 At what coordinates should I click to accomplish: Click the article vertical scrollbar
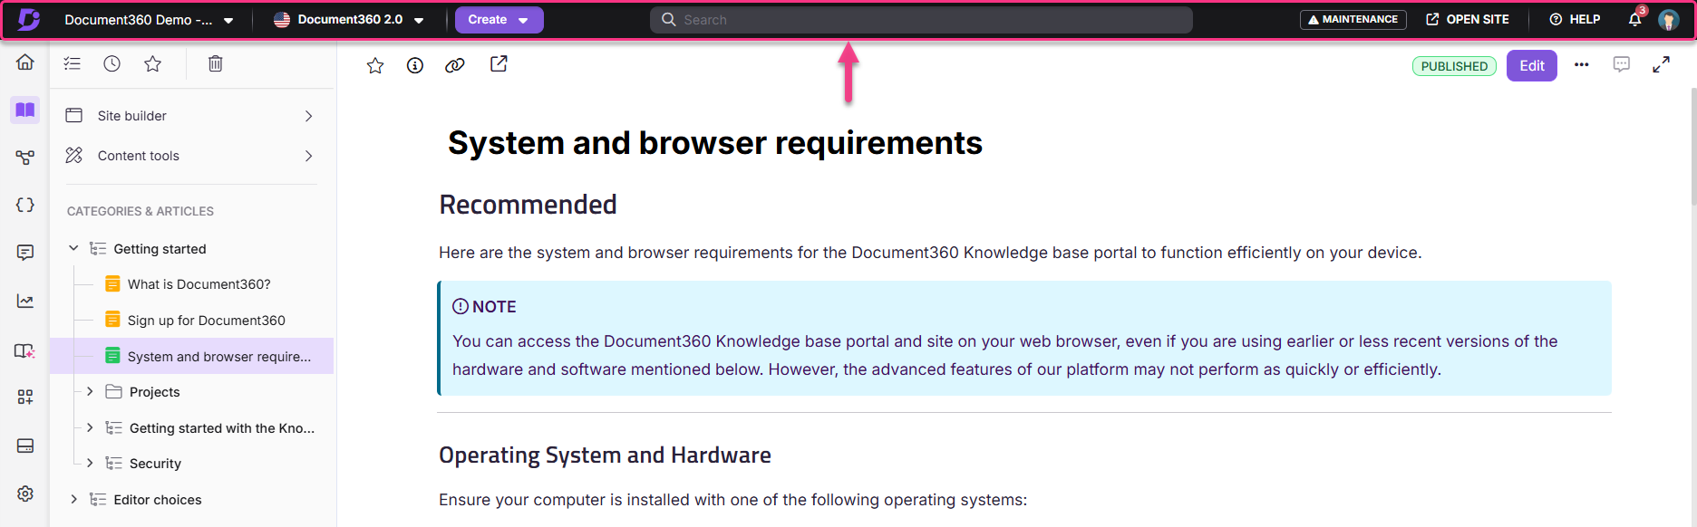click(1692, 145)
